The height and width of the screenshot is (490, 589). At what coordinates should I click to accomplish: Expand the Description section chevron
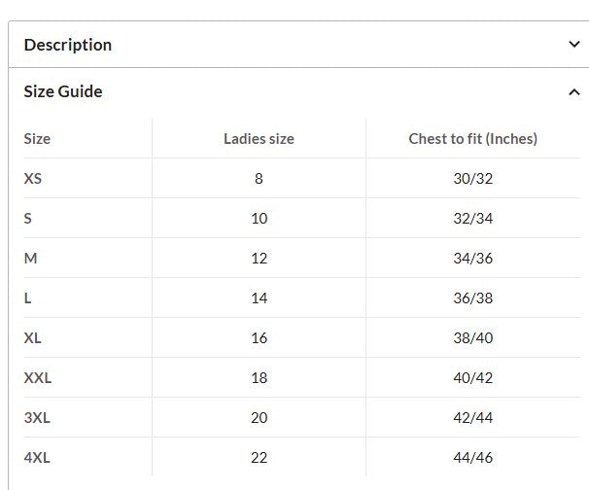pyautogui.click(x=574, y=45)
